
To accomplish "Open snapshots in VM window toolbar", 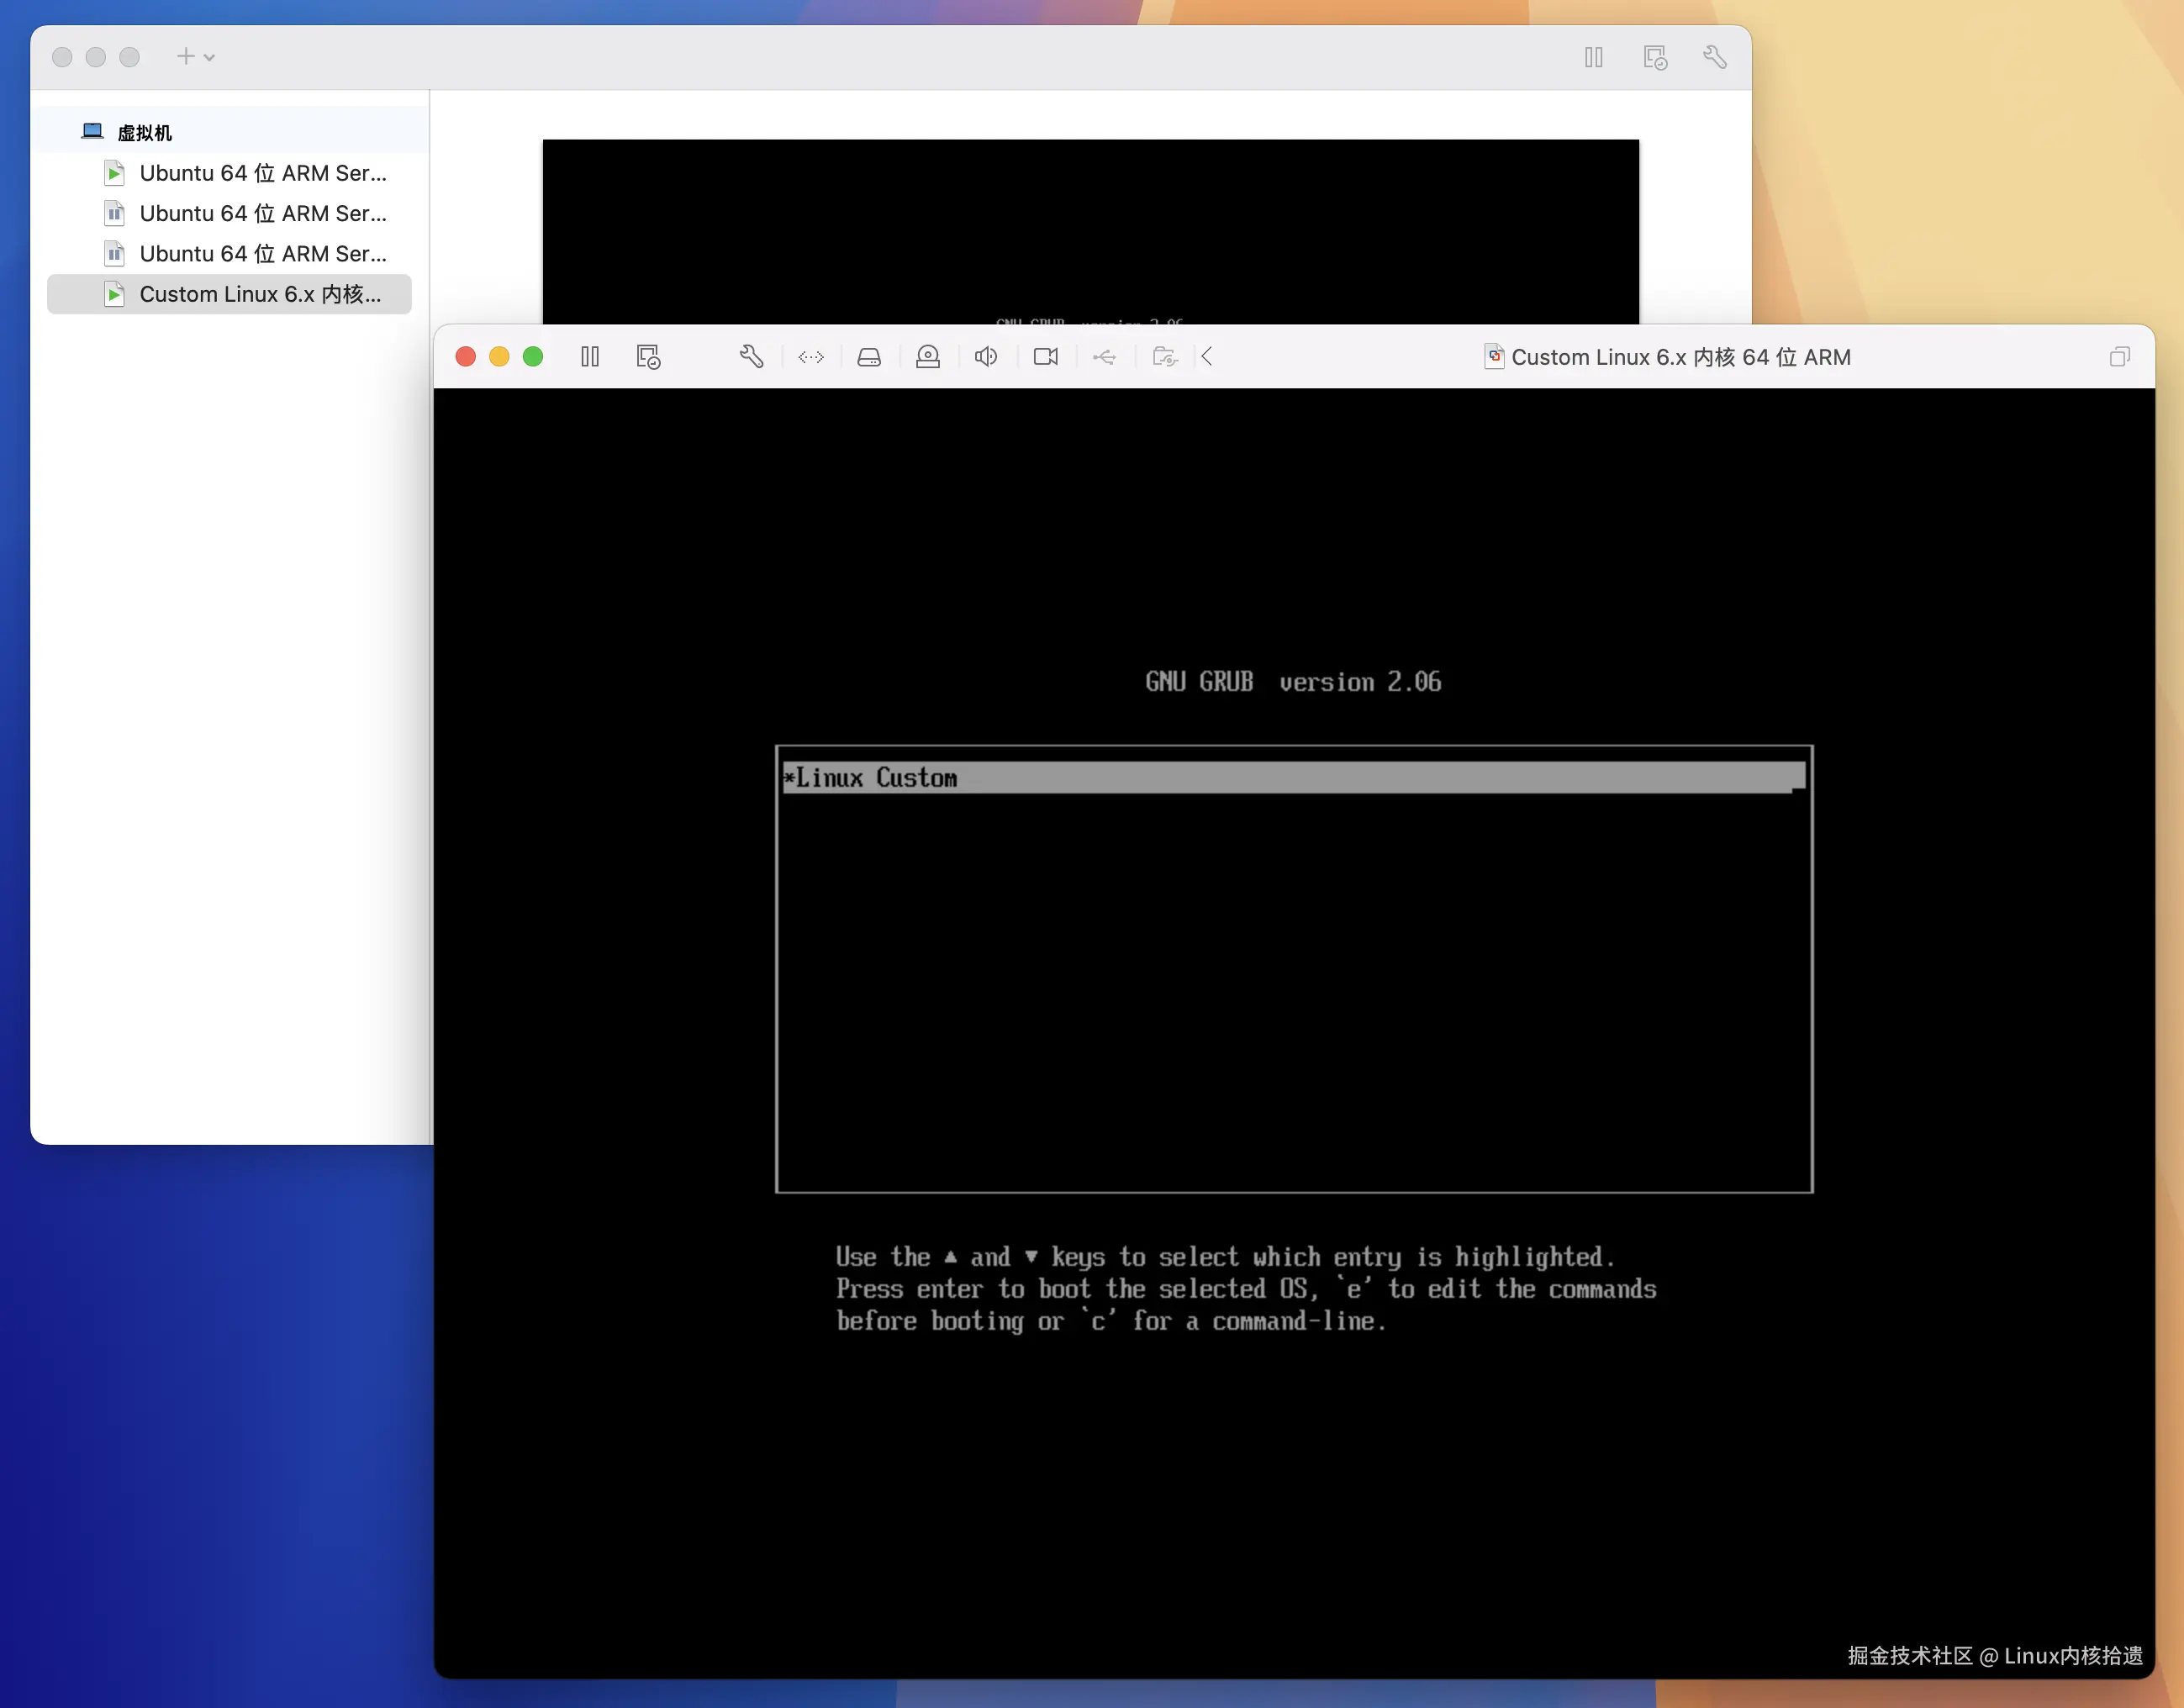I will click(x=648, y=357).
